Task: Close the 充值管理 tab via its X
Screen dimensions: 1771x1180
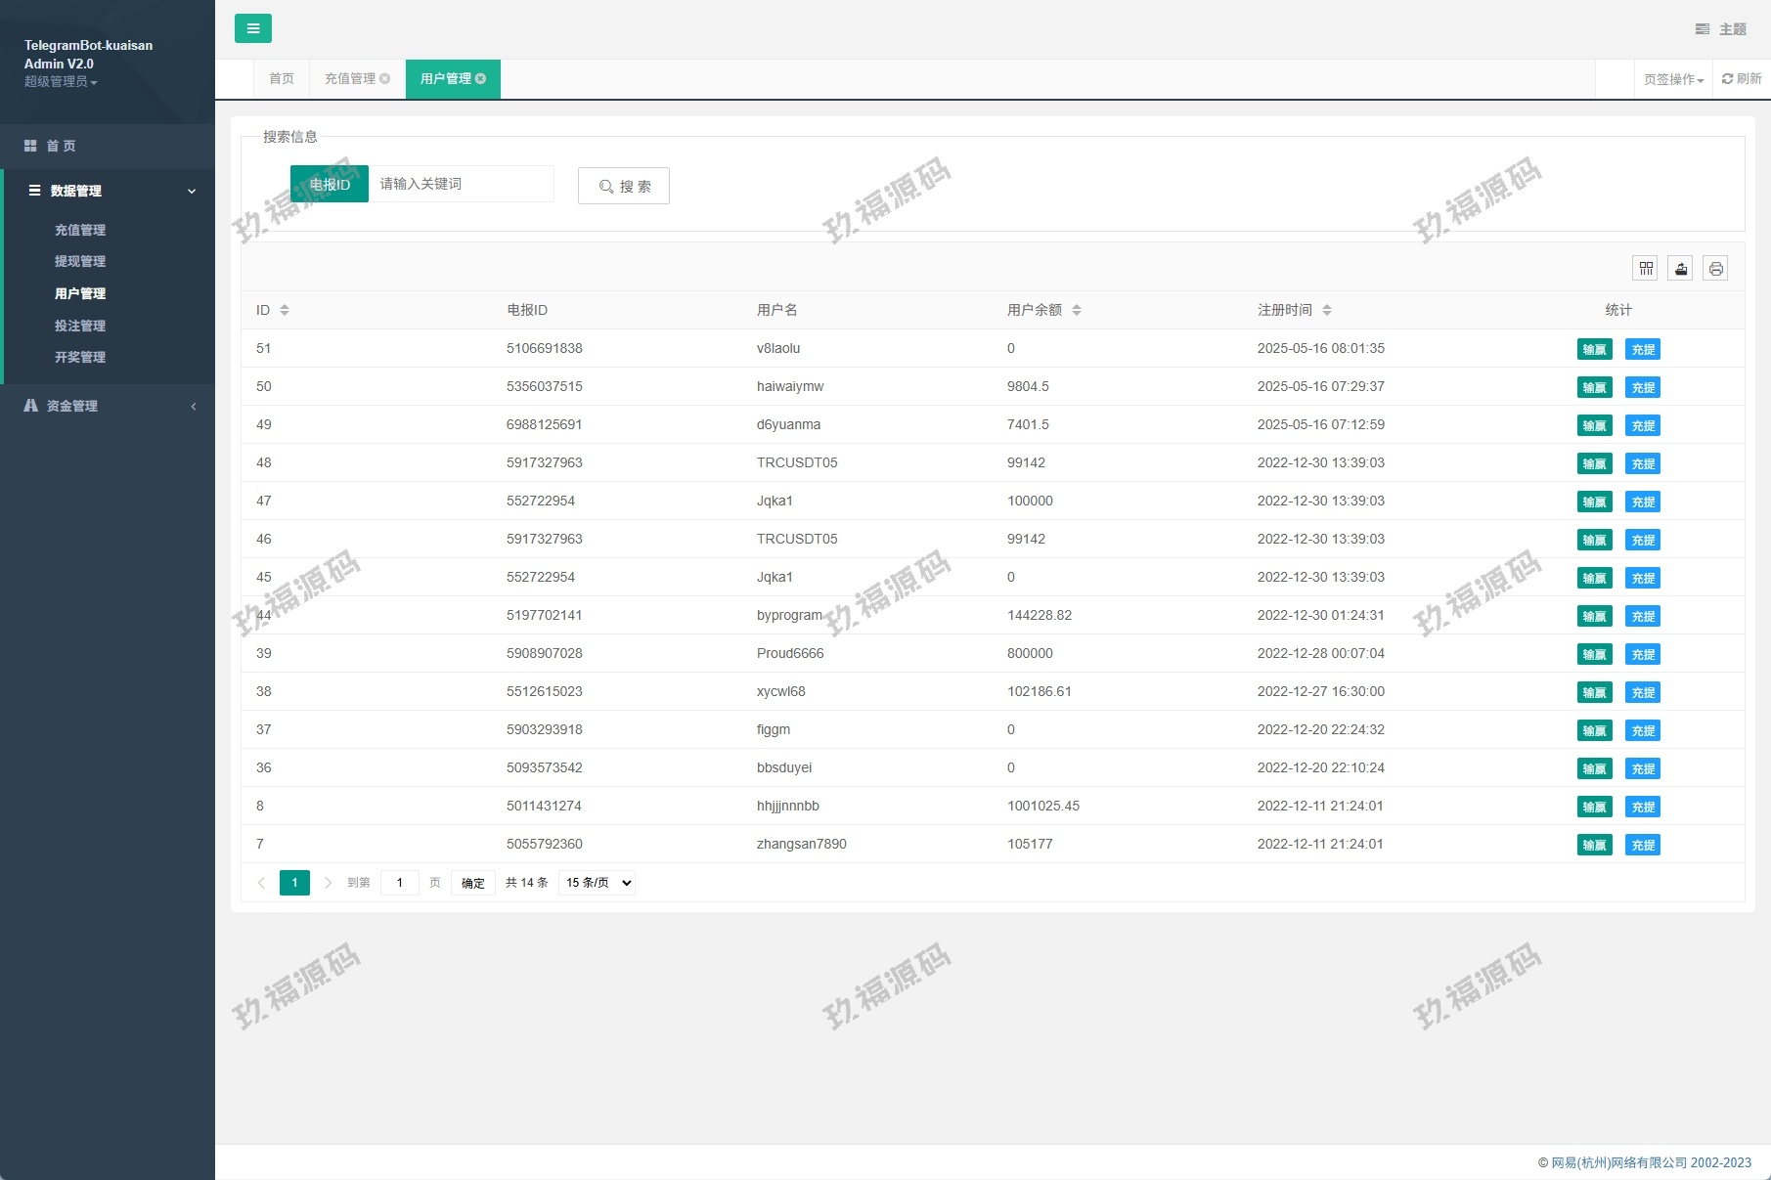Action: (385, 78)
